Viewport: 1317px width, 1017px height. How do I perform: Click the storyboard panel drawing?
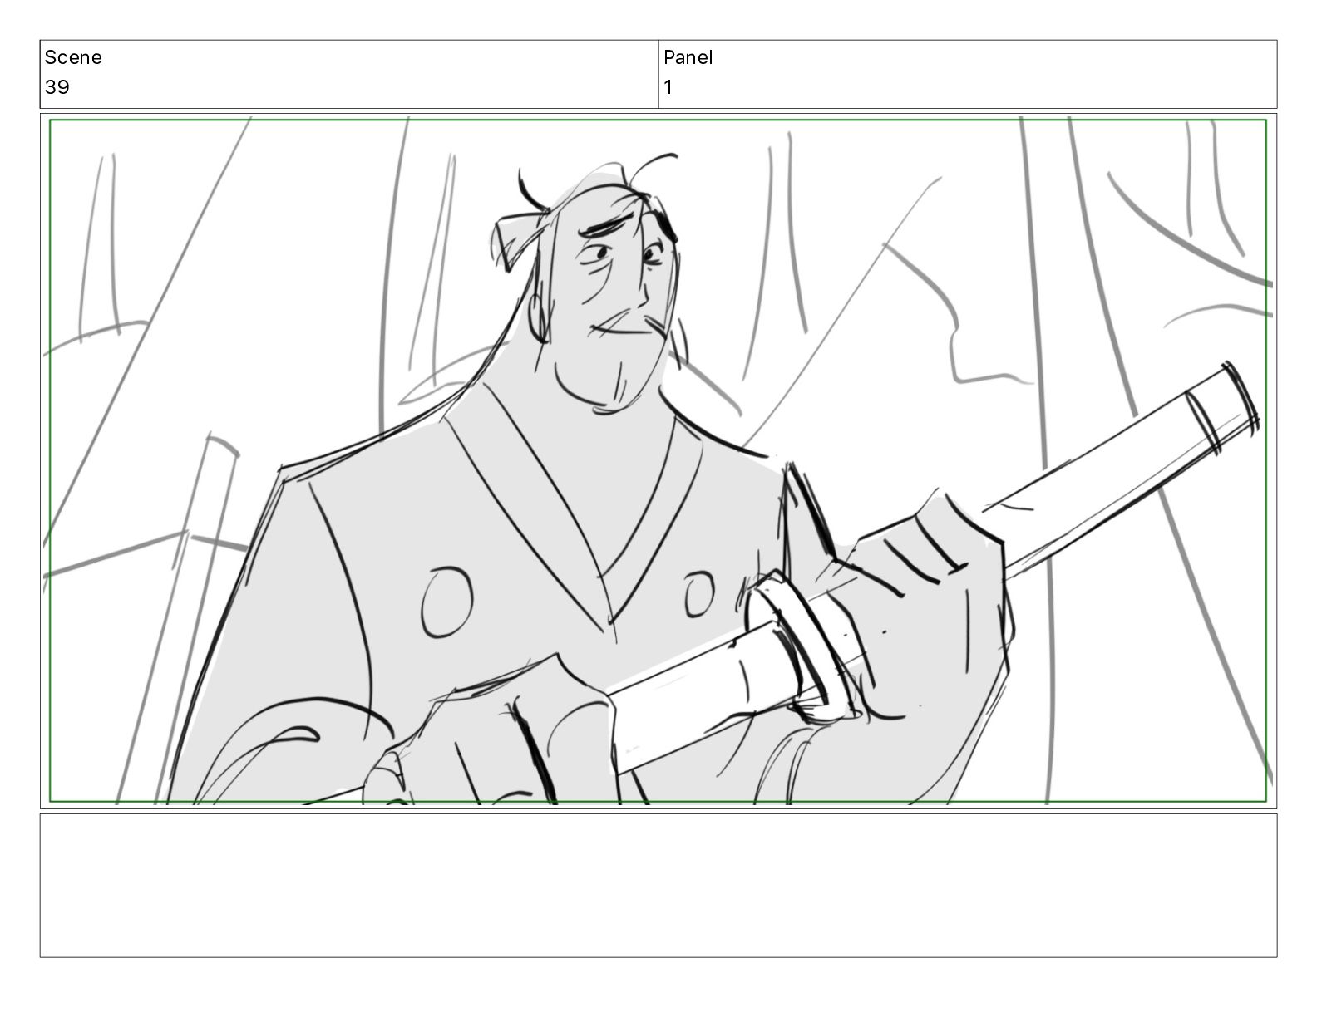click(658, 461)
